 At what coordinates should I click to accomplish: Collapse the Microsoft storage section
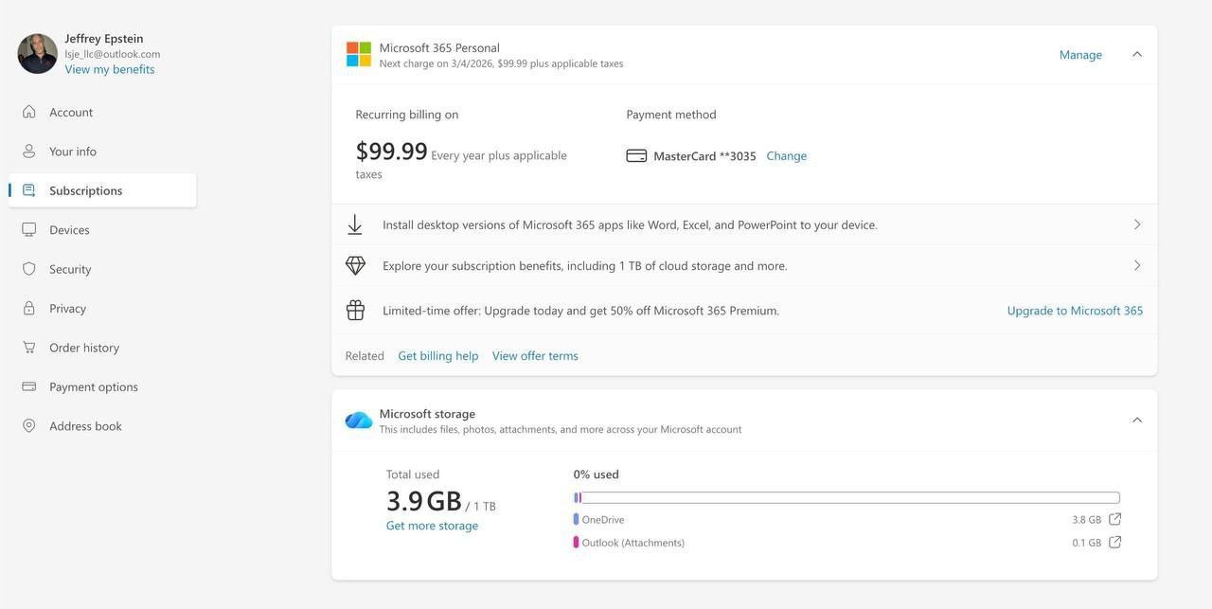click(1137, 420)
